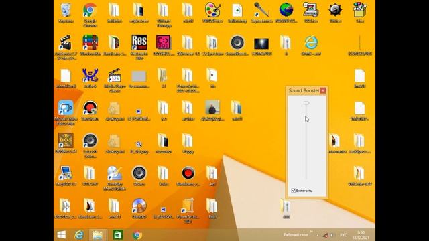Open the taskbar clock and date
Viewport: 429px width, 241px height.
361,235
